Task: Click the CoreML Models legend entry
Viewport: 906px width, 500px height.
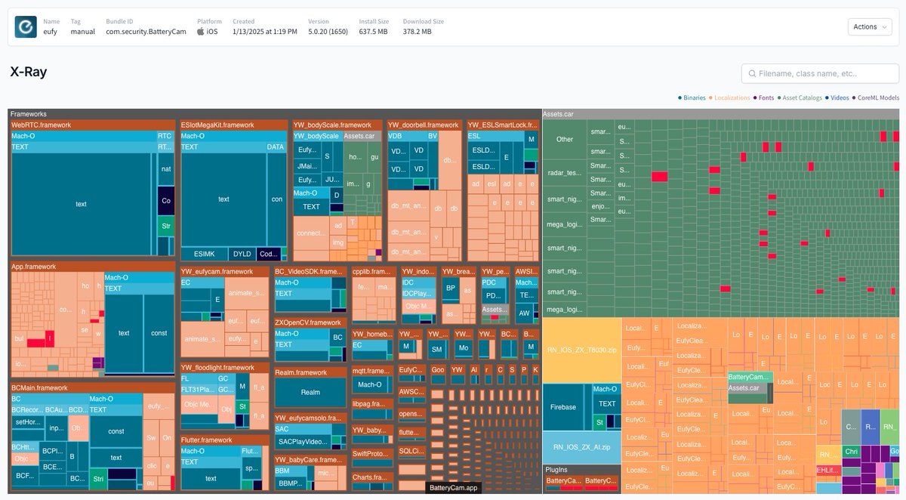Action: [x=876, y=97]
